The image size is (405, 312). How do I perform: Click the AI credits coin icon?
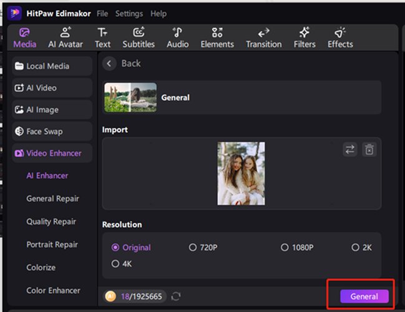coord(110,296)
